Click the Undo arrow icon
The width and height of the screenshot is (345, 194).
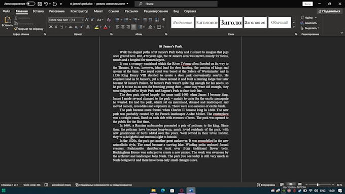[x=46, y=4]
